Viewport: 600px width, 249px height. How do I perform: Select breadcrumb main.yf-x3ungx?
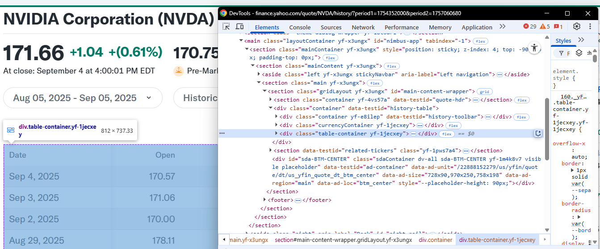(x=248, y=240)
